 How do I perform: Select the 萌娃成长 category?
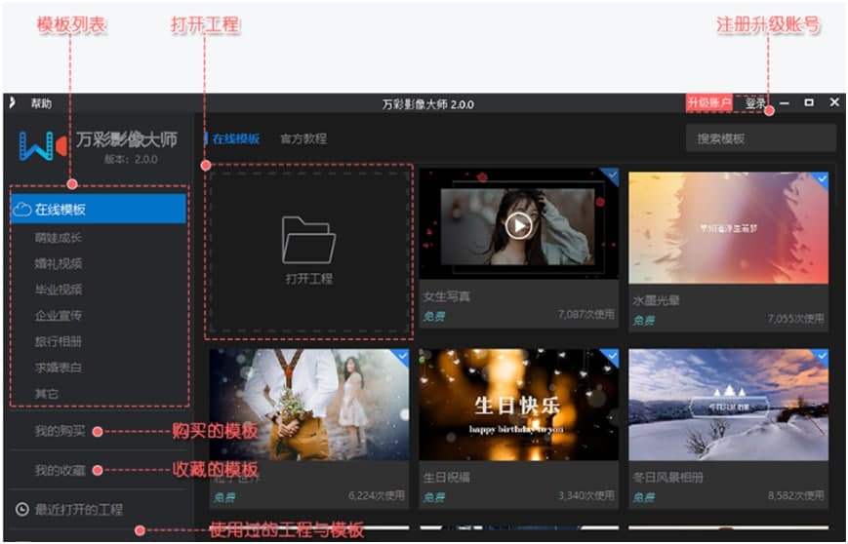(x=59, y=237)
